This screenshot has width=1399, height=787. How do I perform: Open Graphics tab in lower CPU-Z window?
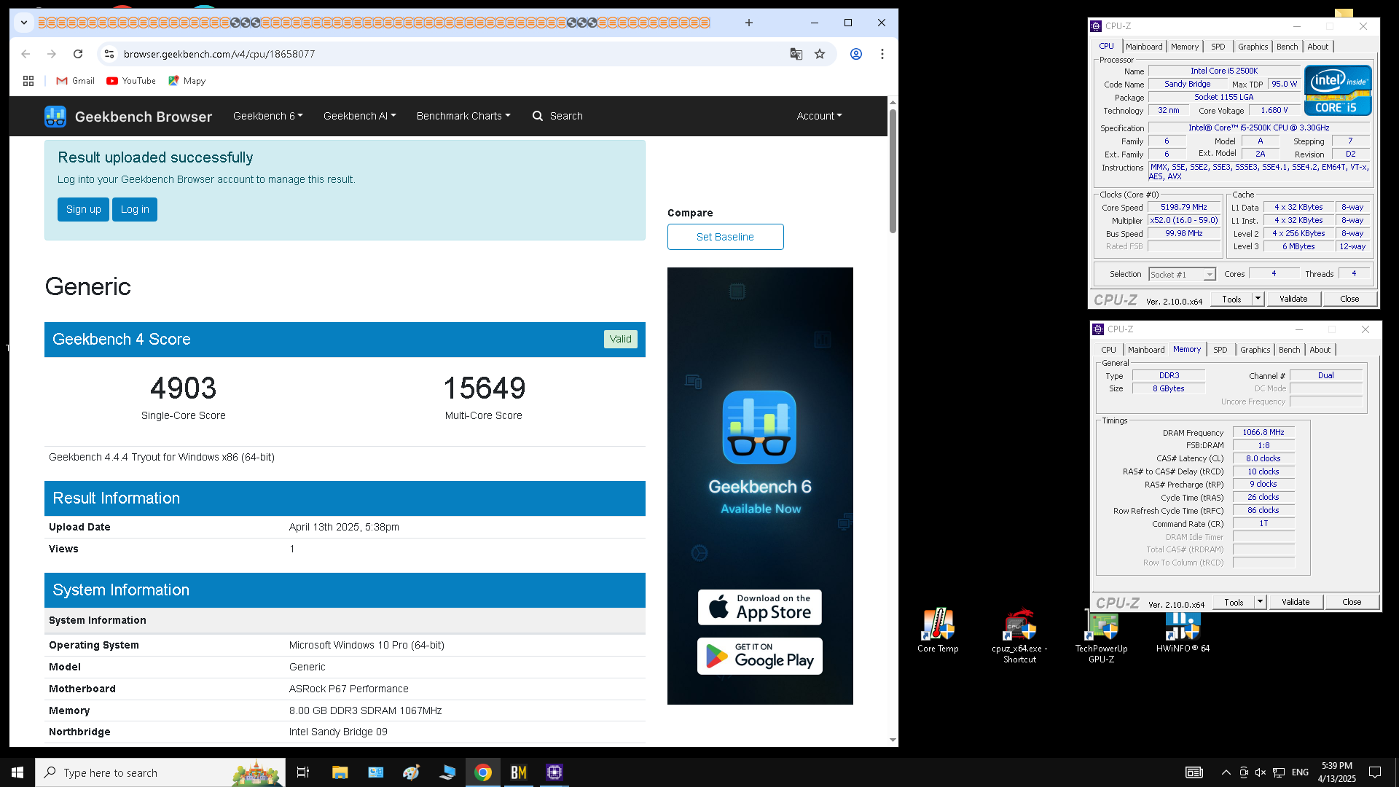pos(1255,350)
